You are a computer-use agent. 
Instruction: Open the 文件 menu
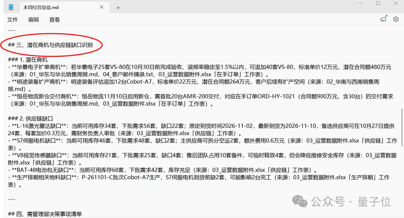(12, 19)
